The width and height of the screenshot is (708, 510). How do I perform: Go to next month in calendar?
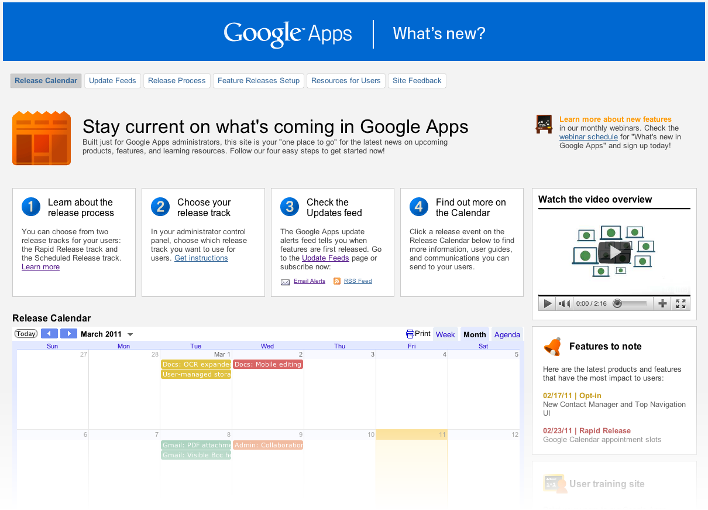[x=68, y=334]
